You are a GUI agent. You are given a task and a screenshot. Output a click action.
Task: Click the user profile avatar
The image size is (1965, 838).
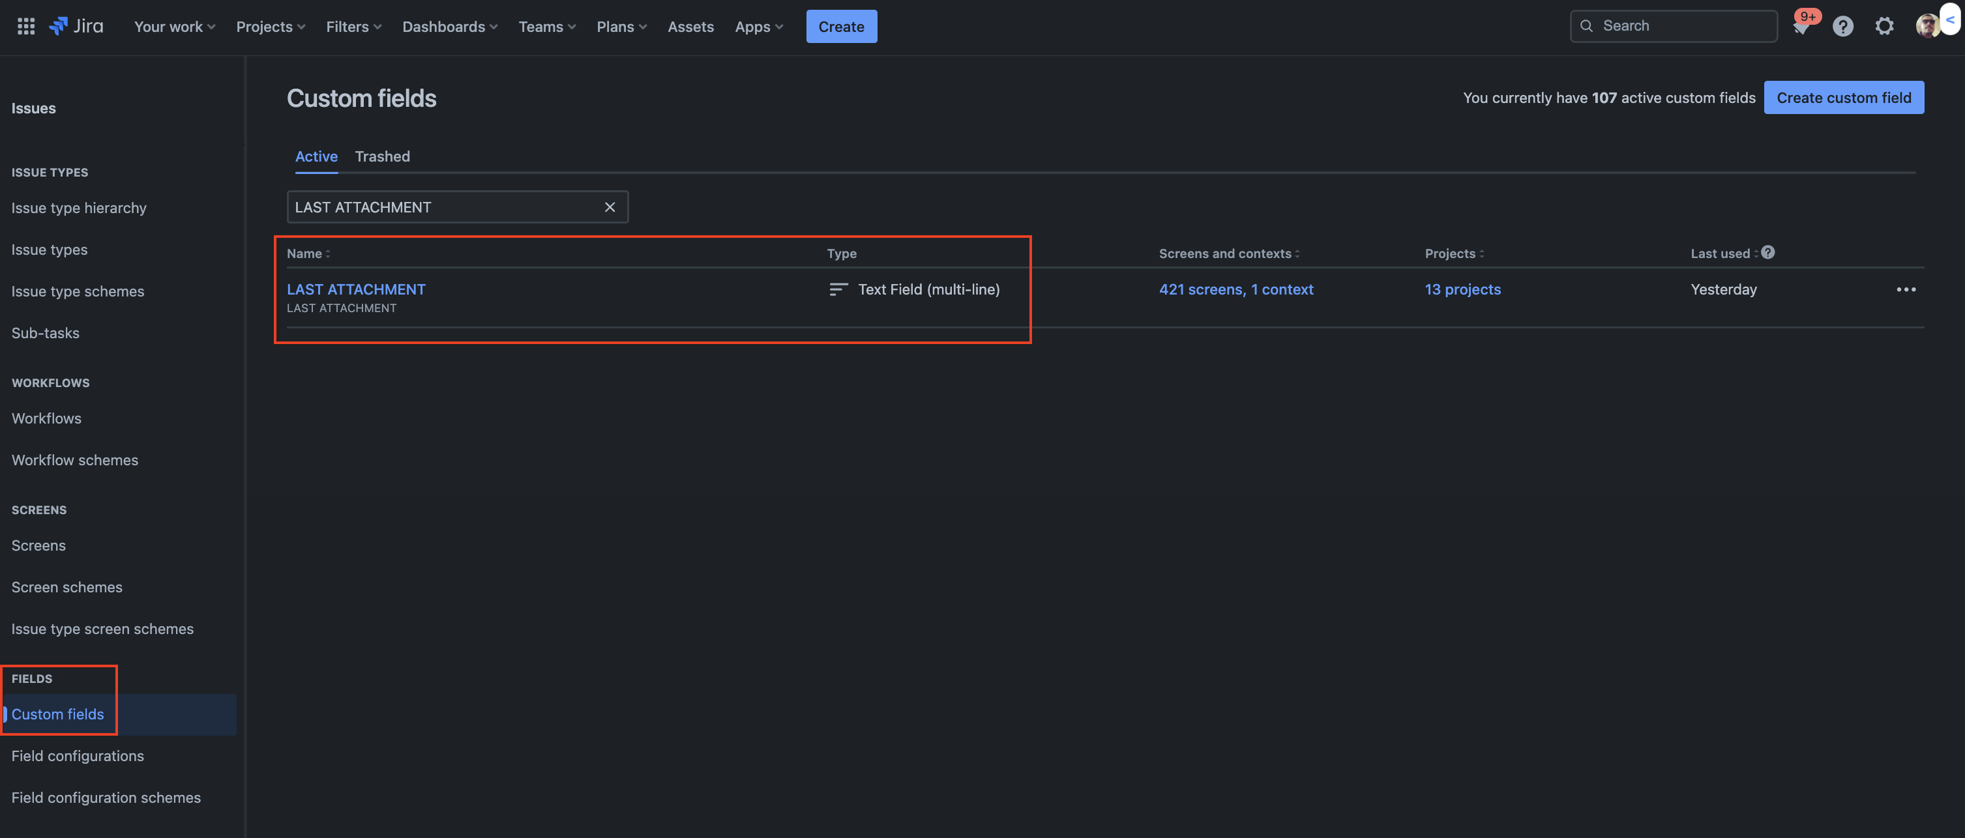click(x=1927, y=27)
